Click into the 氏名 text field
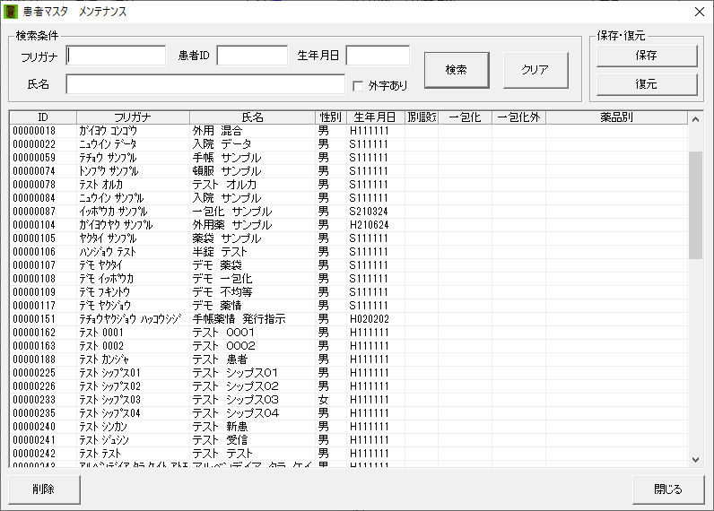The width and height of the screenshot is (714, 511). click(205, 84)
